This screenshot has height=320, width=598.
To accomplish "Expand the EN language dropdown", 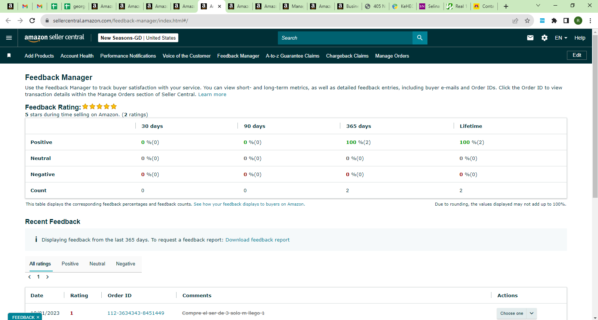I will click(561, 38).
